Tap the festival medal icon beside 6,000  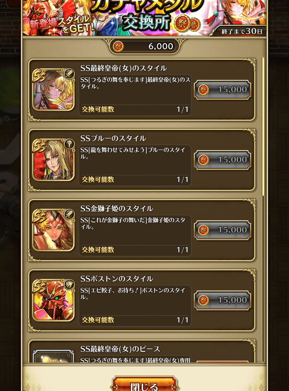pyautogui.click(x=118, y=46)
